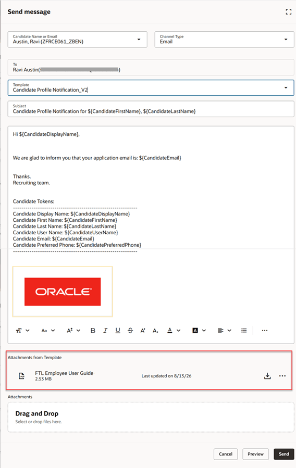Toggle bold formatting
The image size is (296, 468).
click(93, 331)
